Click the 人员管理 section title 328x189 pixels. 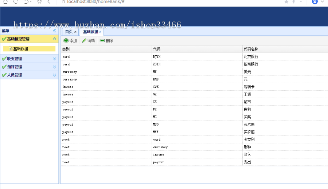[x=15, y=75]
